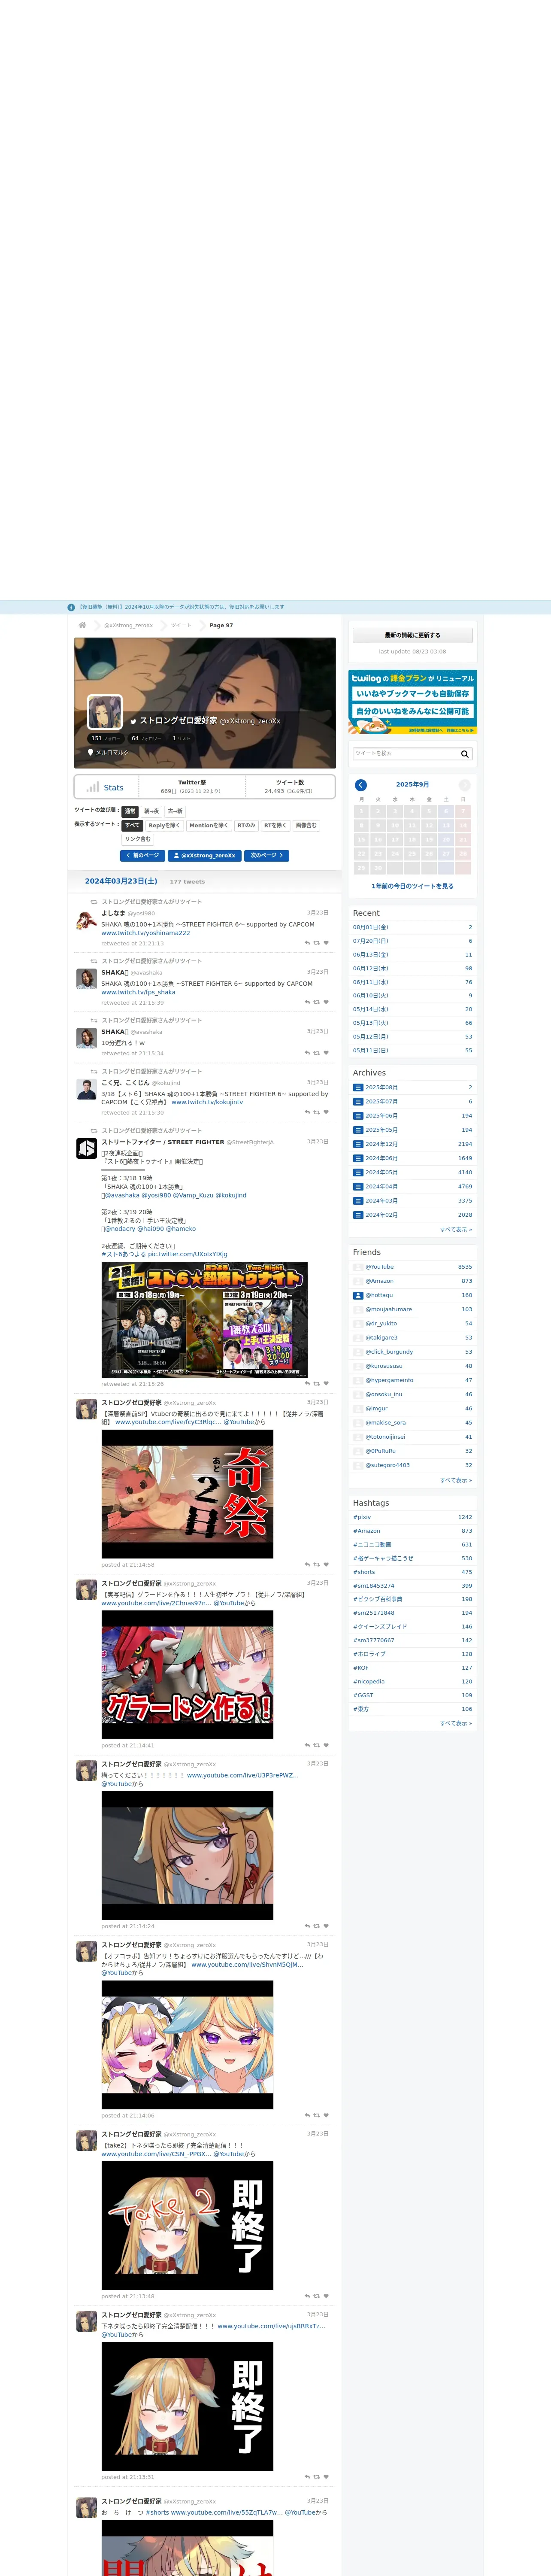Image resolution: width=551 pixels, height=2576 pixels.
Task: Click the retweet marker icon above the よしなま tweet
Action: click(94, 901)
